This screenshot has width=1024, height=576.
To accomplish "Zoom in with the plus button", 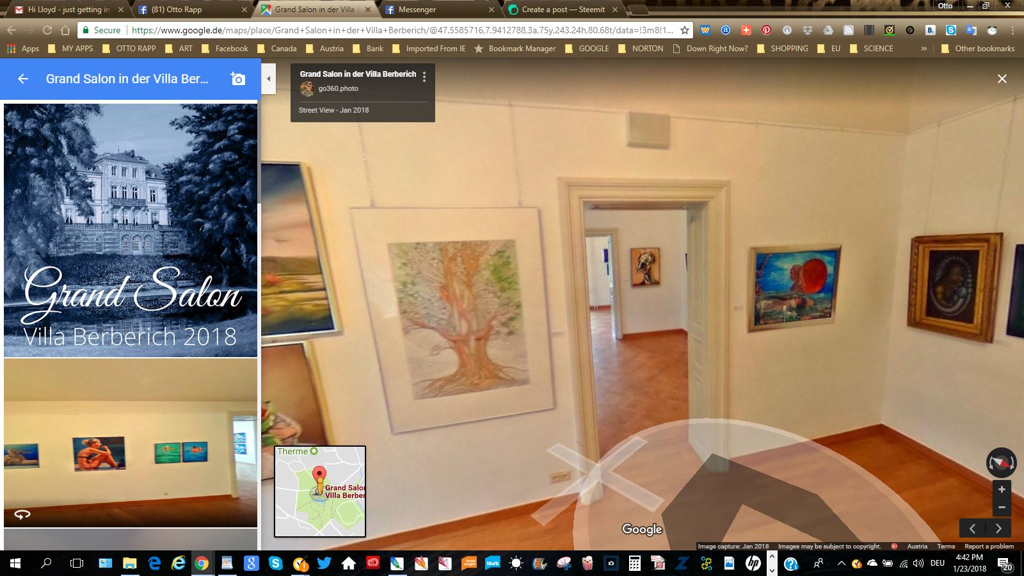I will pyautogui.click(x=1002, y=490).
